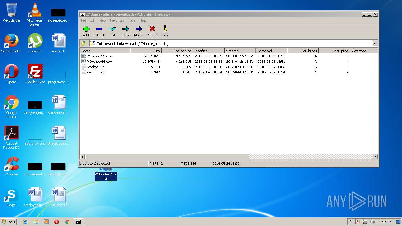The height and width of the screenshot is (226, 402).
Task: Click the taskbar clock 1:14 PM
Action: tap(386, 222)
